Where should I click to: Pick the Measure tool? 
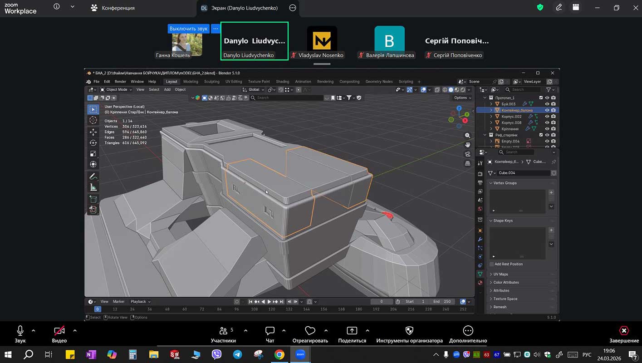93,187
